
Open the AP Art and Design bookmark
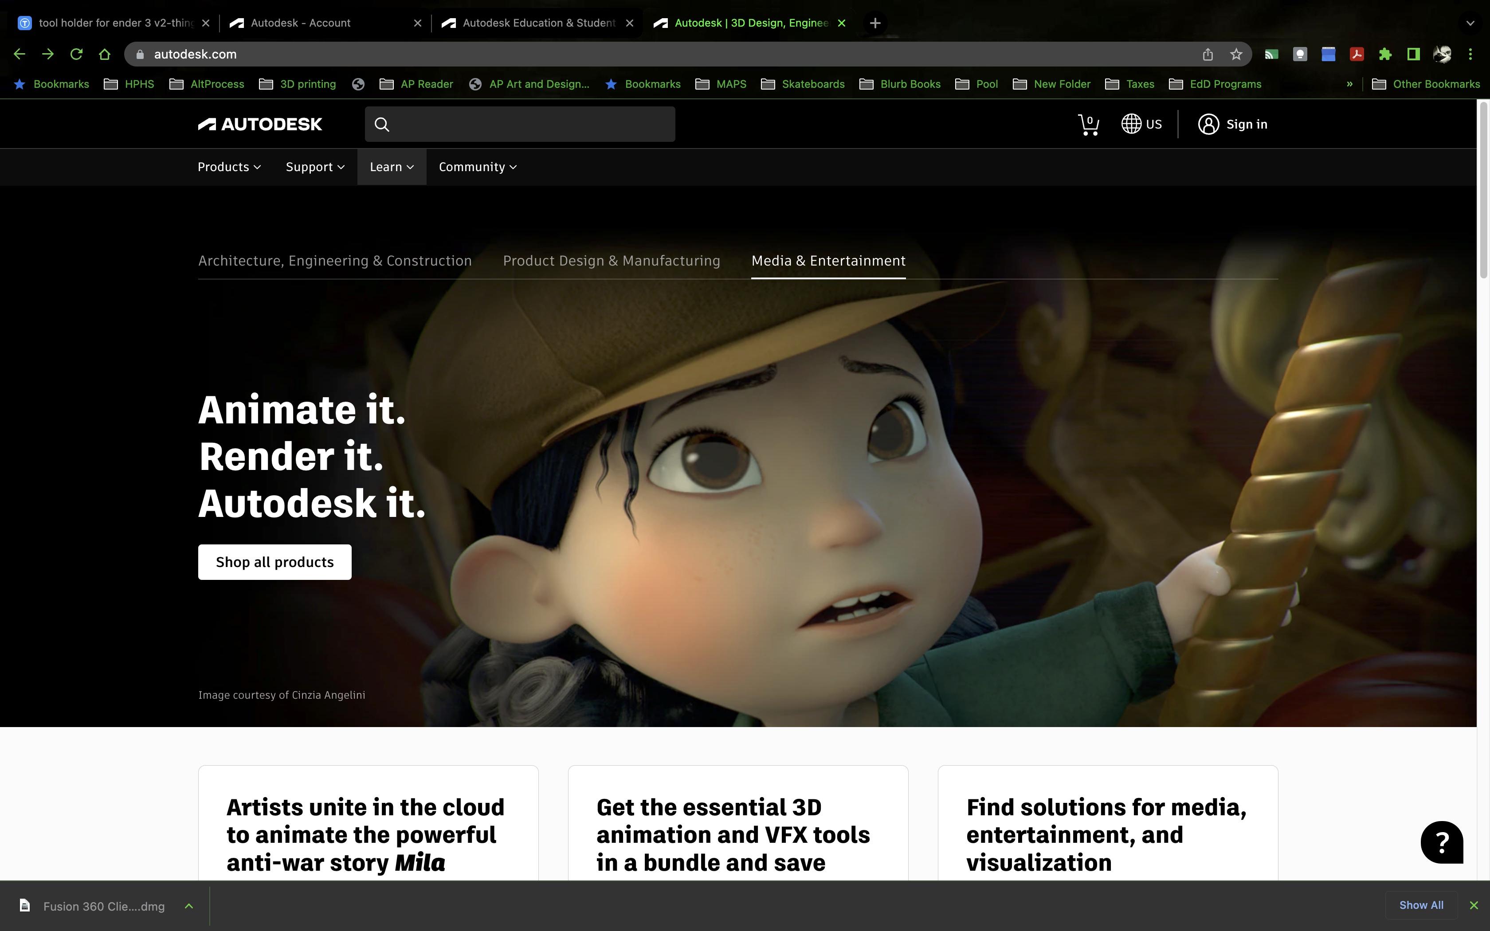point(529,84)
